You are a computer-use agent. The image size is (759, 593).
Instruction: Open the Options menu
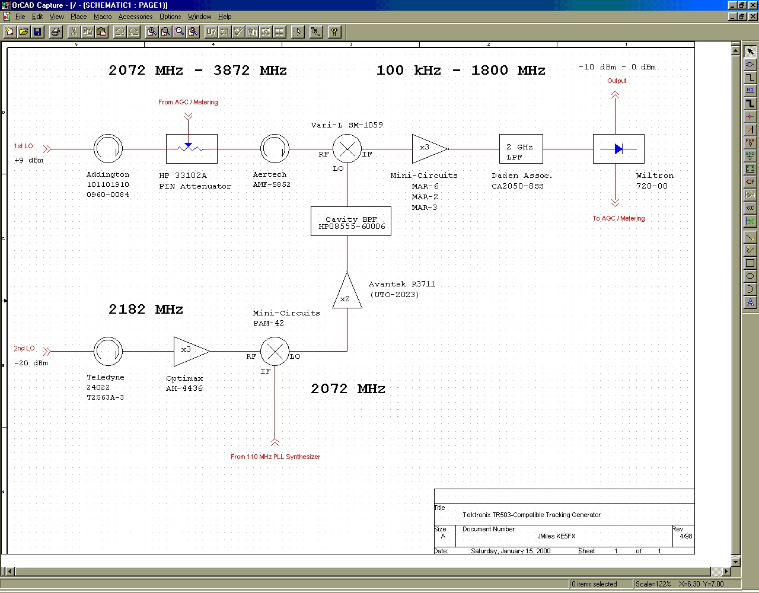tap(170, 17)
